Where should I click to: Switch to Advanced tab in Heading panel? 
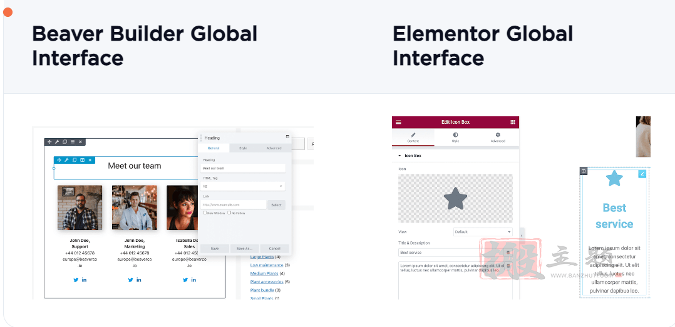tap(274, 148)
